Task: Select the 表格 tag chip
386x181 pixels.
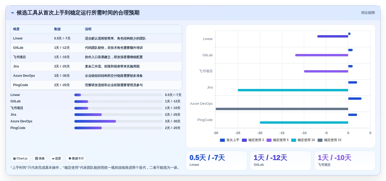Action: (x=40, y=158)
